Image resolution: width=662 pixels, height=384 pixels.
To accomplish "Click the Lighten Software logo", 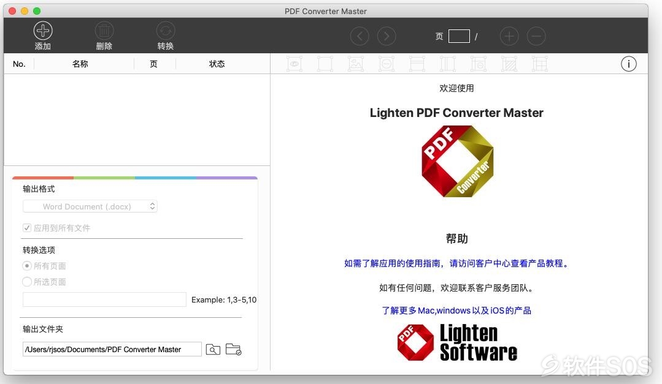I will pos(457,342).
